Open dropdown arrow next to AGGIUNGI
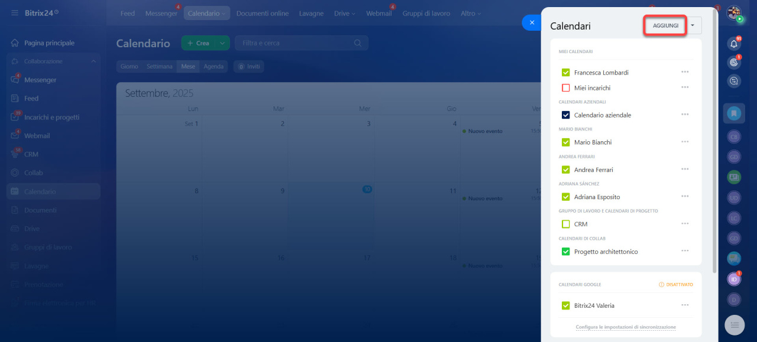Image resolution: width=757 pixels, height=342 pixels. [x=693, y=25]
